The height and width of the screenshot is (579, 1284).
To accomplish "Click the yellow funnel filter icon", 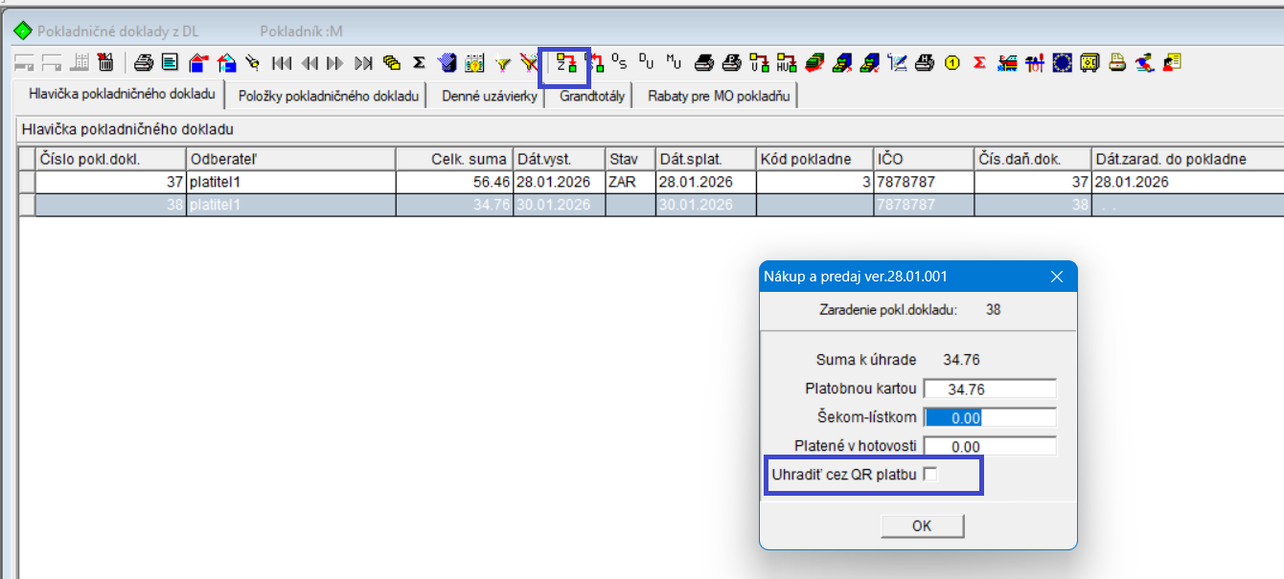I will click(502, 63).
